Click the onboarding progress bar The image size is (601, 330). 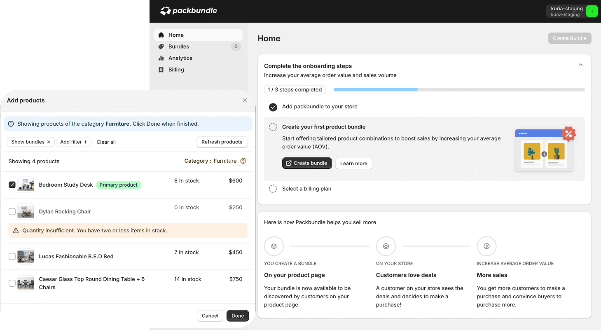coord(459,89)
